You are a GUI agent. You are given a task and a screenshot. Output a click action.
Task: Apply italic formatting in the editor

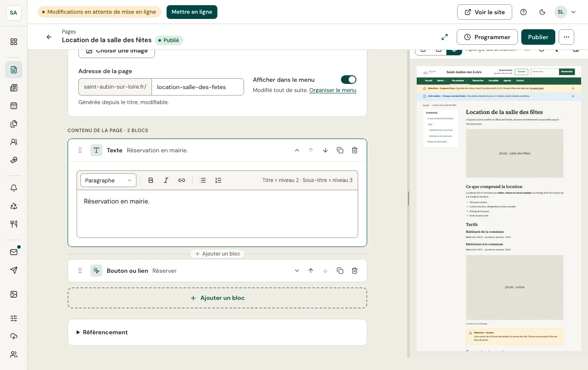166,180
